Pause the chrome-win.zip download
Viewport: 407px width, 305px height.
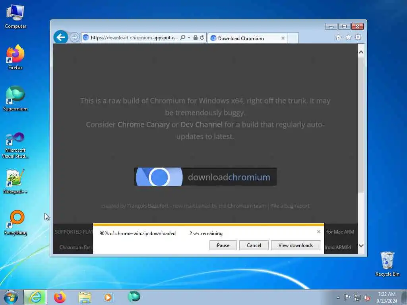click(x=223, y=245)
